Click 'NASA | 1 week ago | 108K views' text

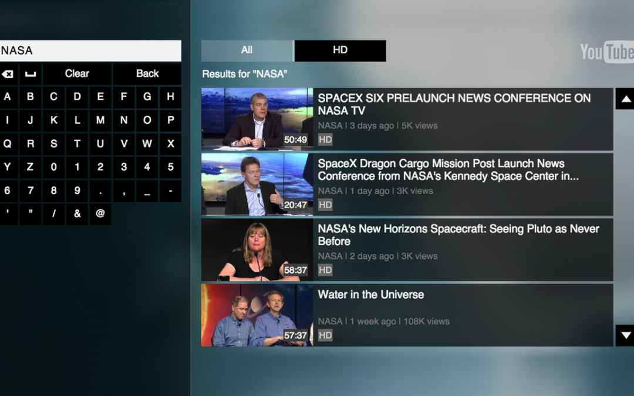point(384,321)
